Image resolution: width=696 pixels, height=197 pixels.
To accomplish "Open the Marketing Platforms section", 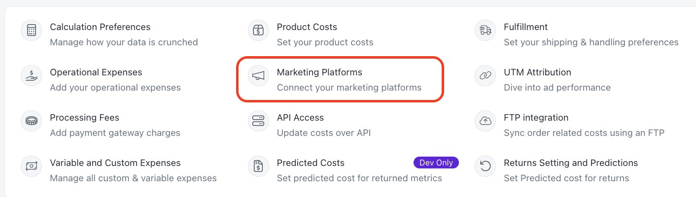I will (319, 72).
